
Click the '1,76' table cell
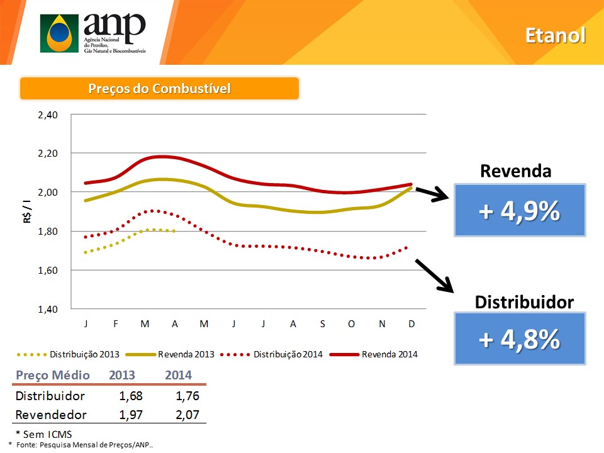tap(187, 396)
